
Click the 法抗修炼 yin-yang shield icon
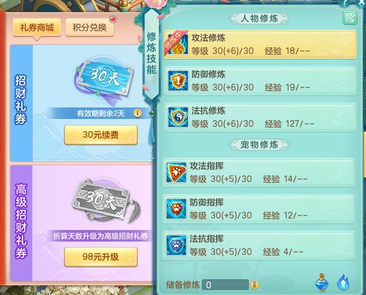178,117
